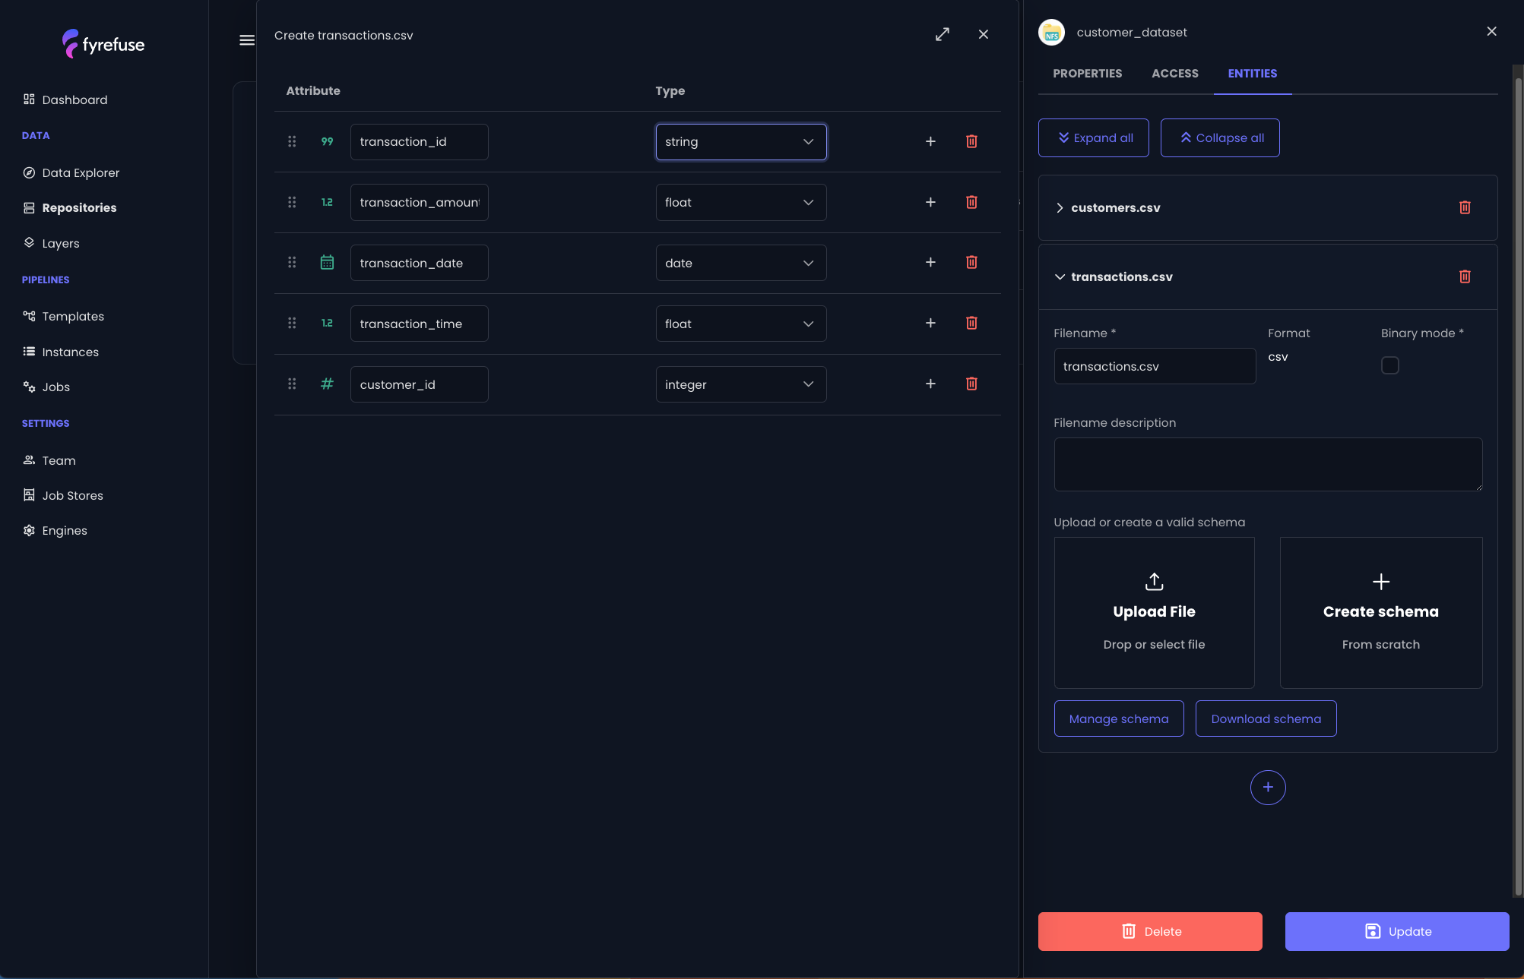This screenshot has height=979, width=1524.
Task: Click Create schema from scratch
Action: [x=1381, y=613]
